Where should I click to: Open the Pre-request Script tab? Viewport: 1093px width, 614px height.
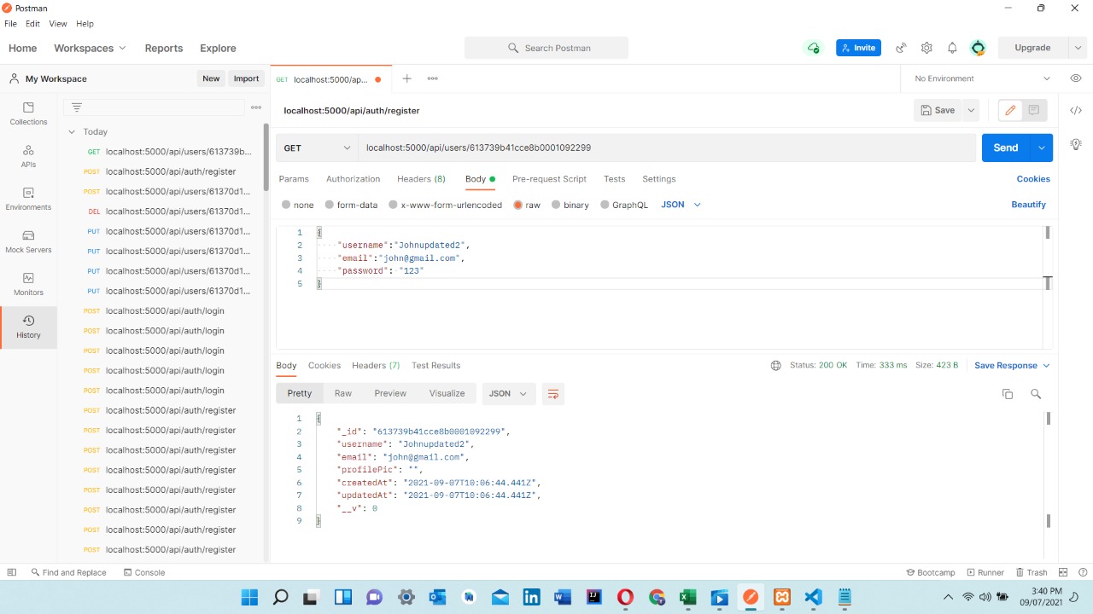[x=549, y=179]
